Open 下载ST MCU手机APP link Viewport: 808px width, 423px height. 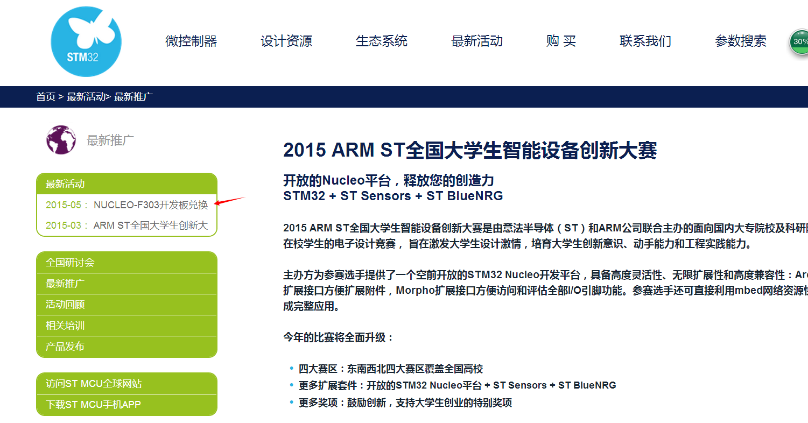coord(127,405)
